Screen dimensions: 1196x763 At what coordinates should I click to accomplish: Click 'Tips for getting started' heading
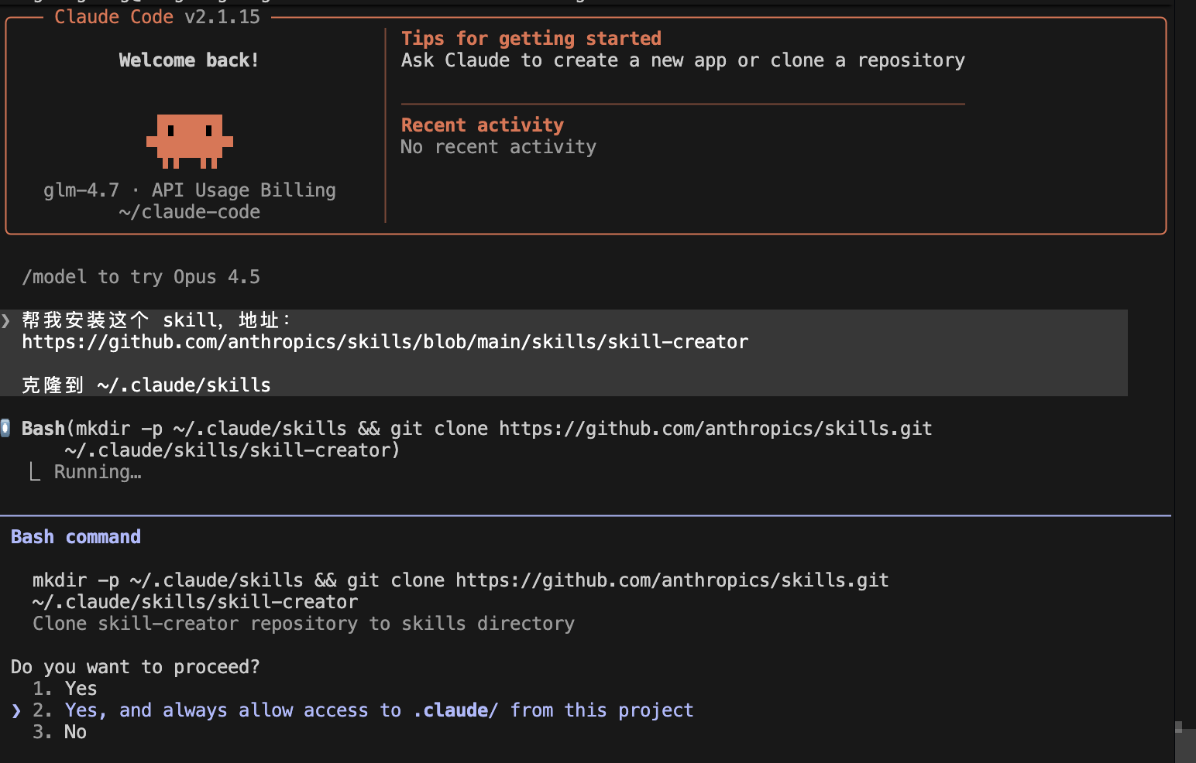point(531,39)
